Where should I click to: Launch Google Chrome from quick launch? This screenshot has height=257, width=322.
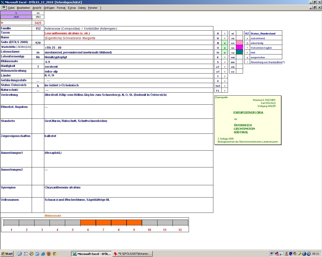[x=54, y=254]
